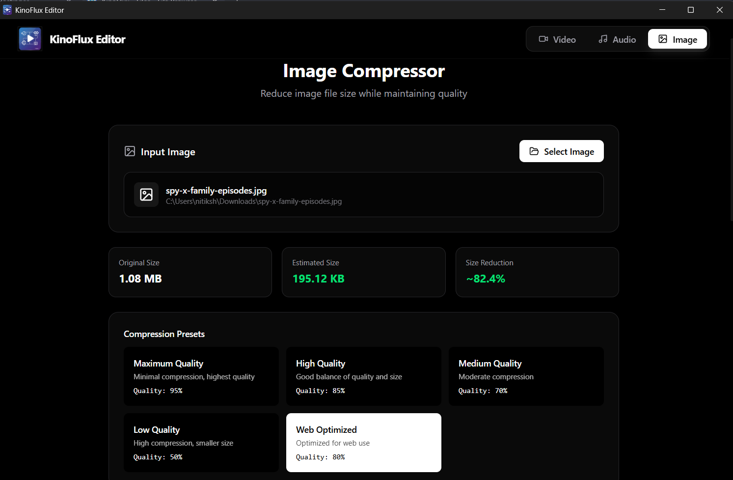The image size is (733, 480).
Task: Select the High Quality preset
Action: 363,376
